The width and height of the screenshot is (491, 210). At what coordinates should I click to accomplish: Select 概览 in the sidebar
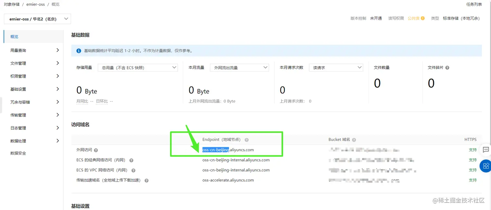pyautogui.click(x=33, y=37)
